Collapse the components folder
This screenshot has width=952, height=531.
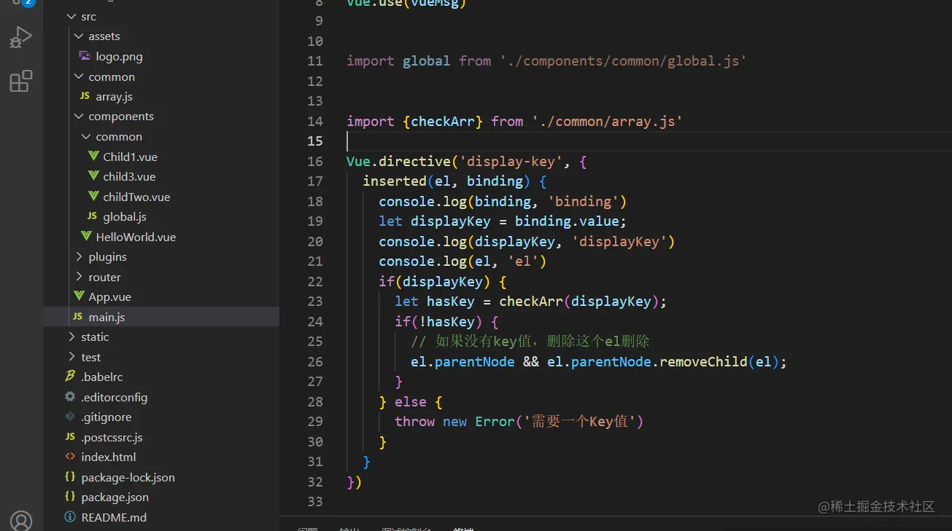pyautogui.click(x=79, y=117)
